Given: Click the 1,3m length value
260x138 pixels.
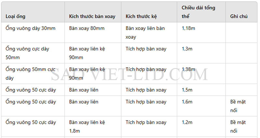Looking at the screenshot, I should [x=187, y=49].
